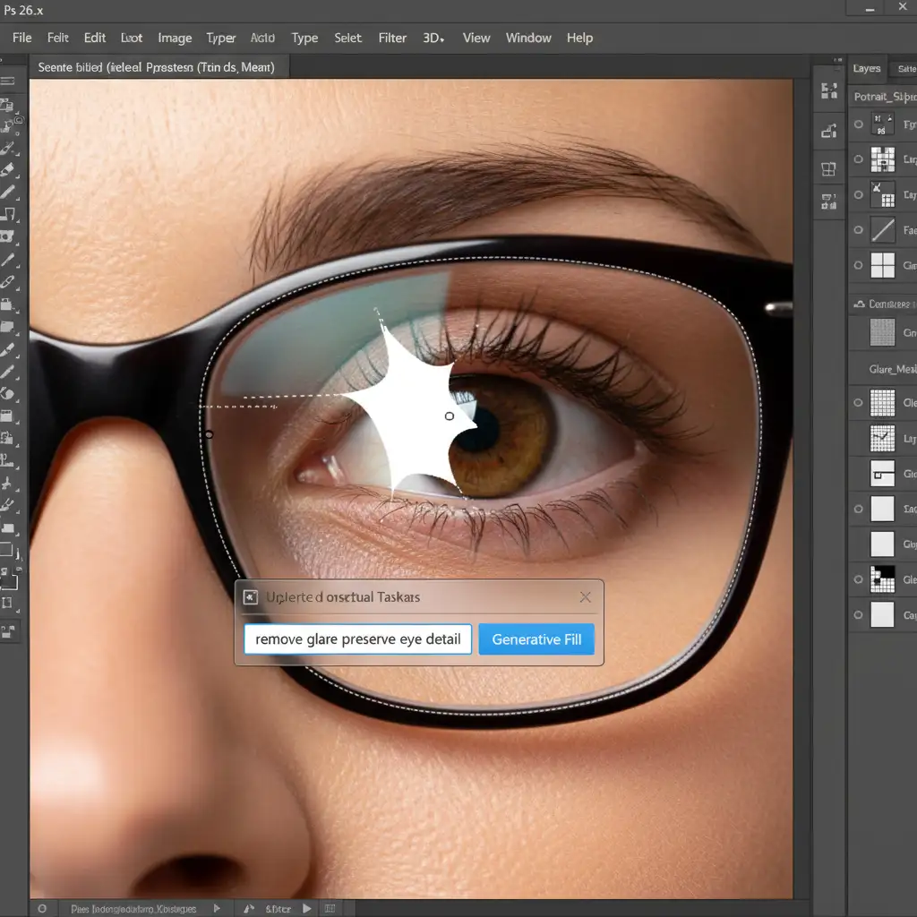Toggle visibility of the top layer in Layers panel
Screen dimensions: 917x917
(859, 124)
